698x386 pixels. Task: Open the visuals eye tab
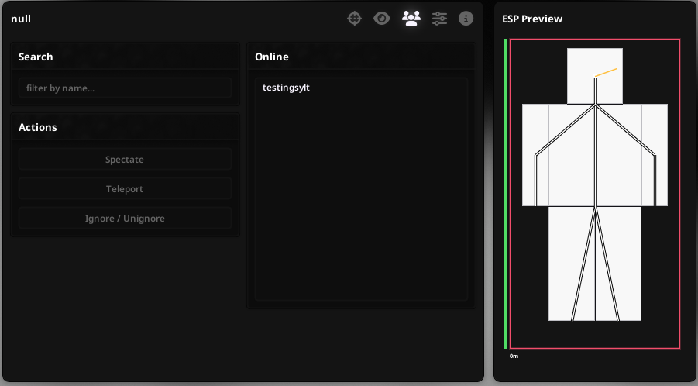click(381, 19)
